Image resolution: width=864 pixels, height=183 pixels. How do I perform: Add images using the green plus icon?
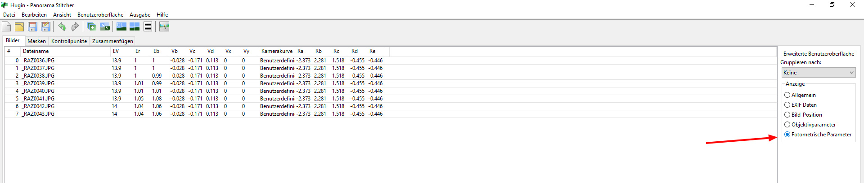coord(91,27)
